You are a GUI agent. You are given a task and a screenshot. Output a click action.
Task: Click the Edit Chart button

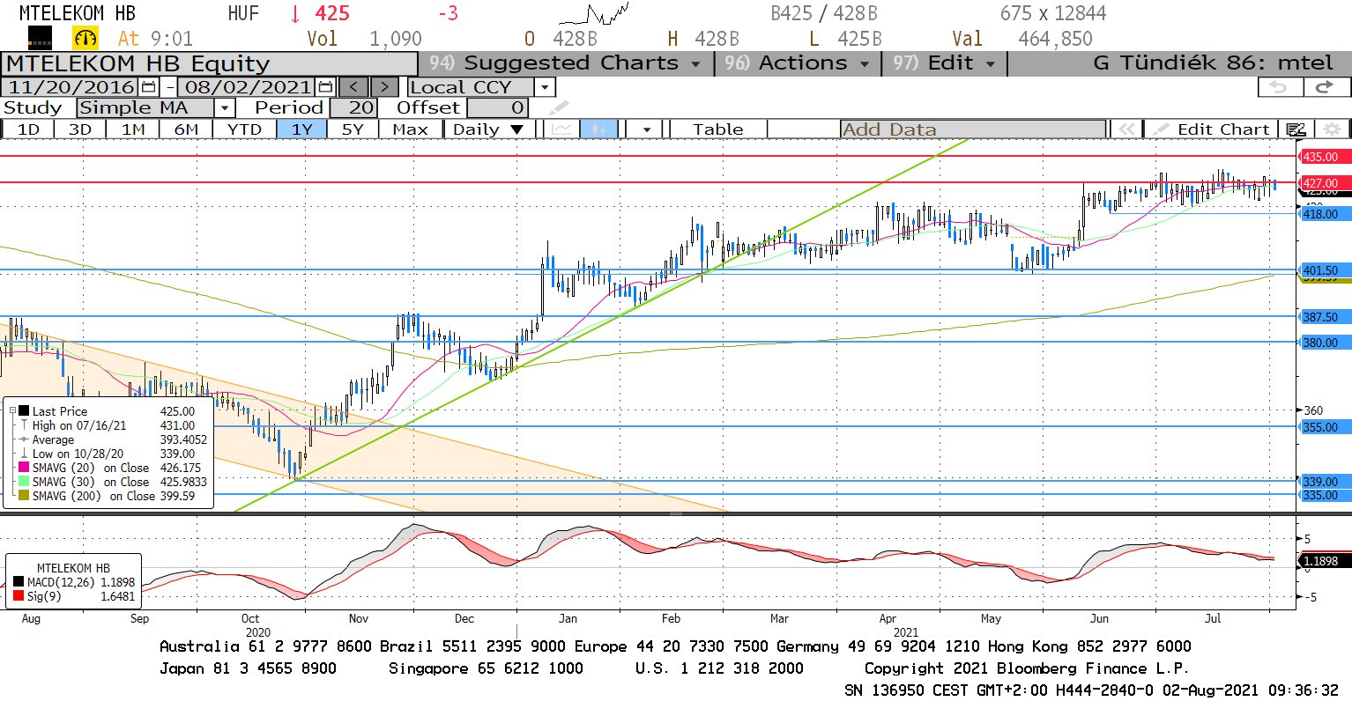(1213, 129)
